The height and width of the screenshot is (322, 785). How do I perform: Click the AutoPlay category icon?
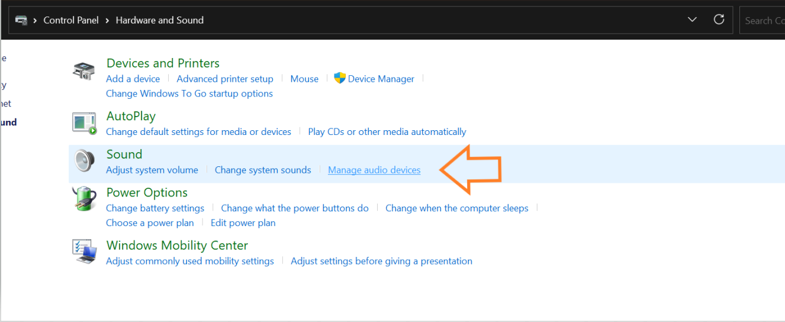point(83,123)
